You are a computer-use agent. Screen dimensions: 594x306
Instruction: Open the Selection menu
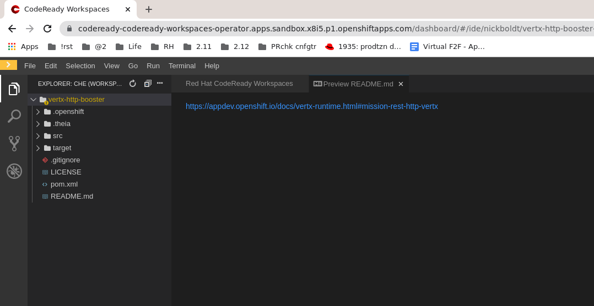click(80, 66)
